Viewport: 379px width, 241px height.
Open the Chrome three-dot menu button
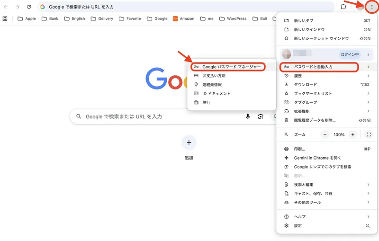[372, 7]
